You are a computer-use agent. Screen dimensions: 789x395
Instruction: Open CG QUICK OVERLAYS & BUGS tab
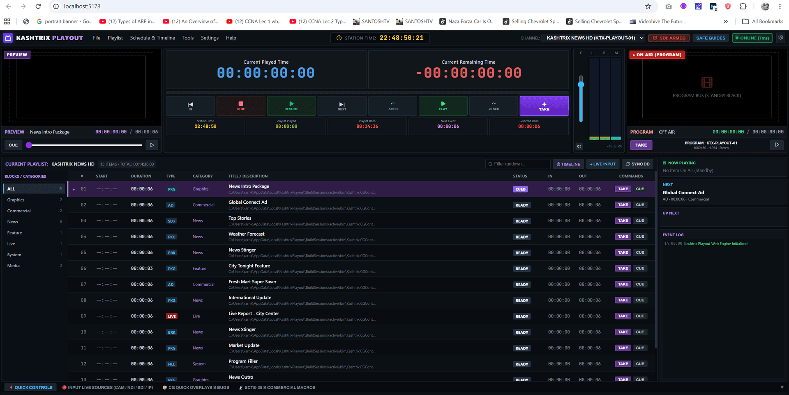pyautogui.click(x=196, y=387)
